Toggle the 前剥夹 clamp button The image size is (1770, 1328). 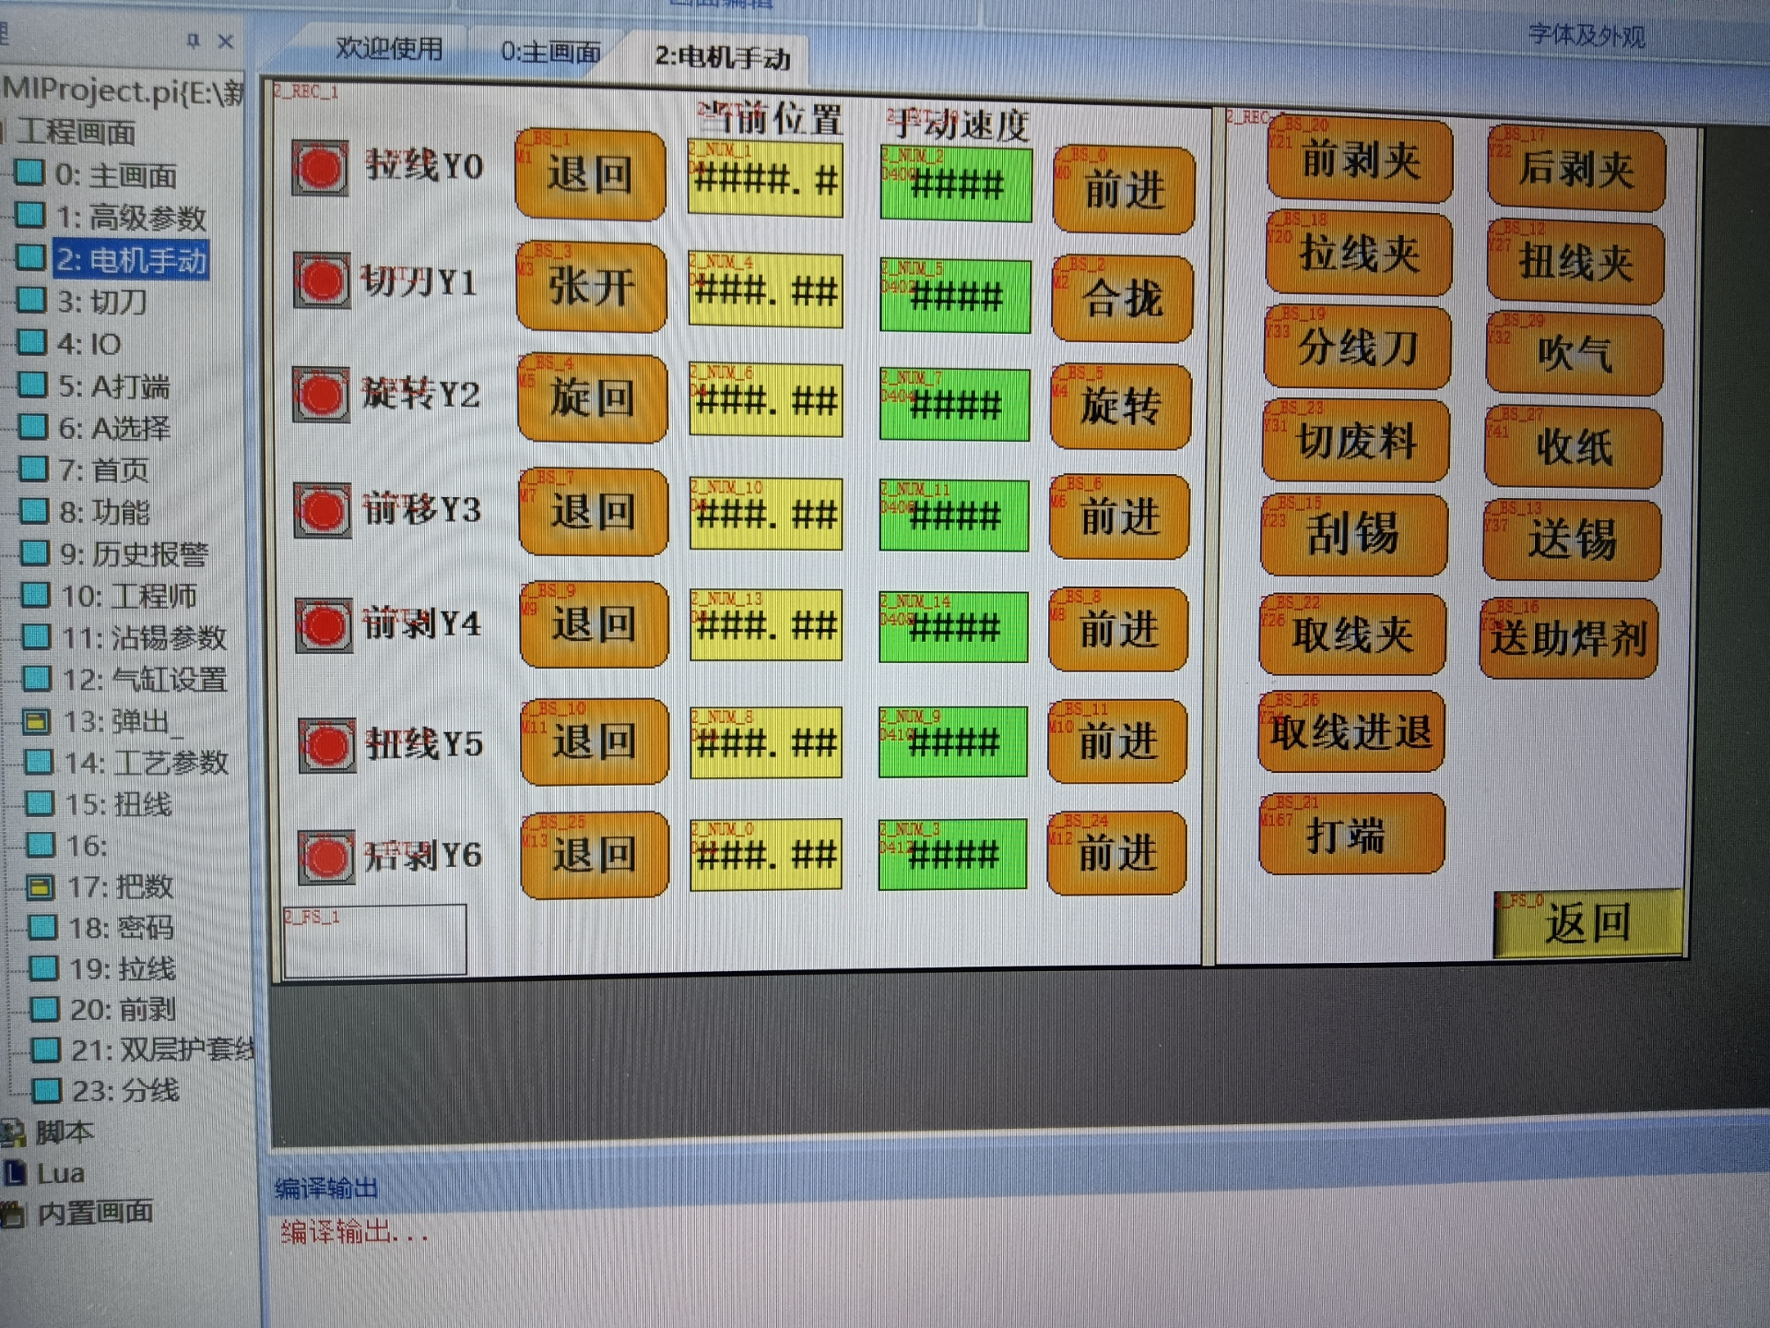coord(1360,160)
